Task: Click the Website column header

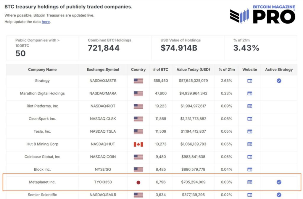Action: click(250, 70)
